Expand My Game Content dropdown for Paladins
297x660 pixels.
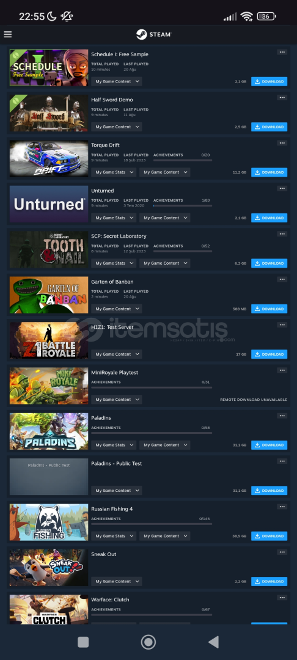tap(165, 445)
